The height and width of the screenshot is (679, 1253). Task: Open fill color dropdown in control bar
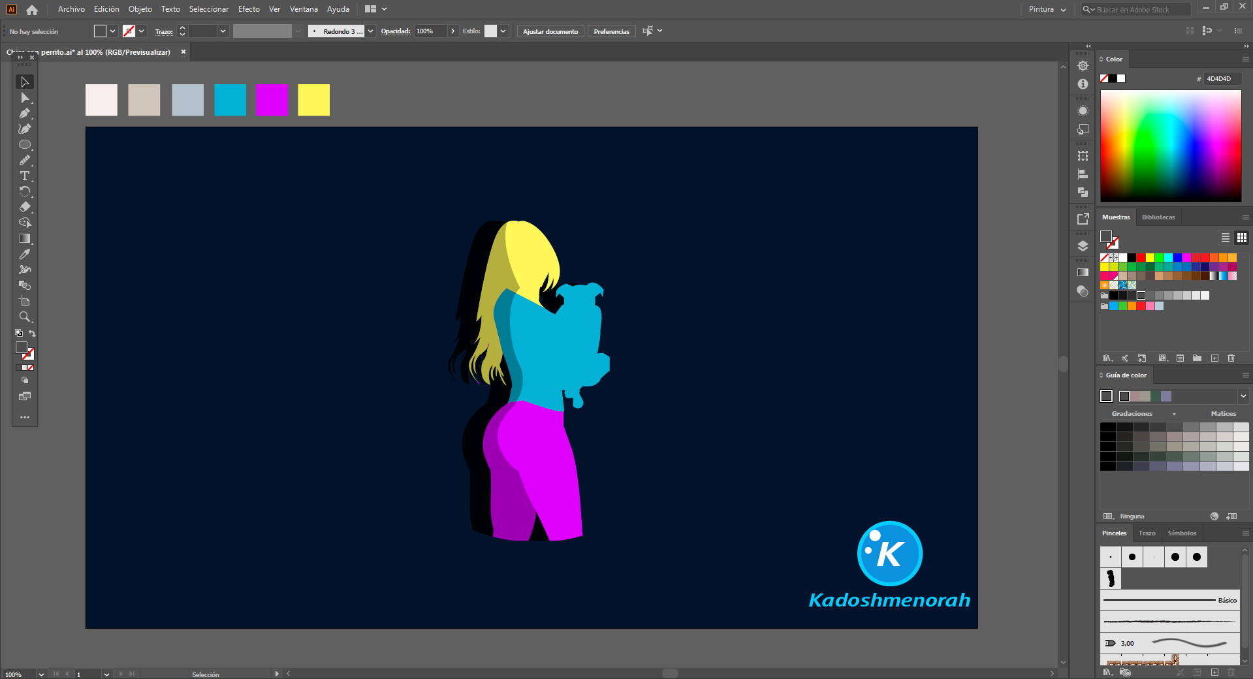point(113,31)
